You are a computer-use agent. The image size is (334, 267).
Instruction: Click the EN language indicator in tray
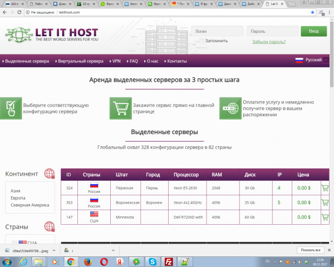[x=268, y=261]
